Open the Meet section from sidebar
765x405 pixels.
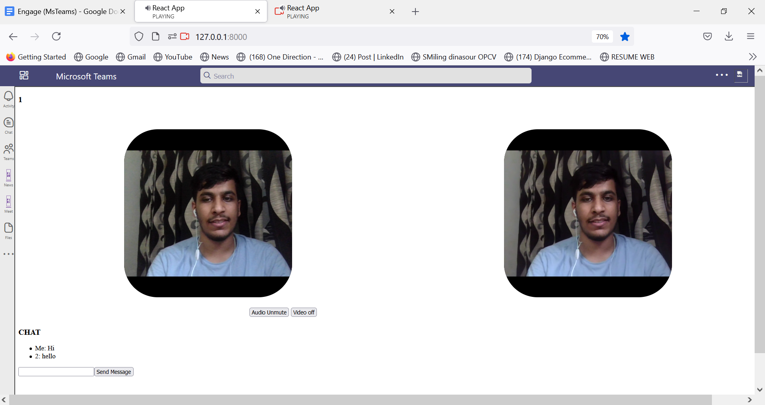coord(8,203)
